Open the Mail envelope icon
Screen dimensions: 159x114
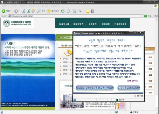69,11
